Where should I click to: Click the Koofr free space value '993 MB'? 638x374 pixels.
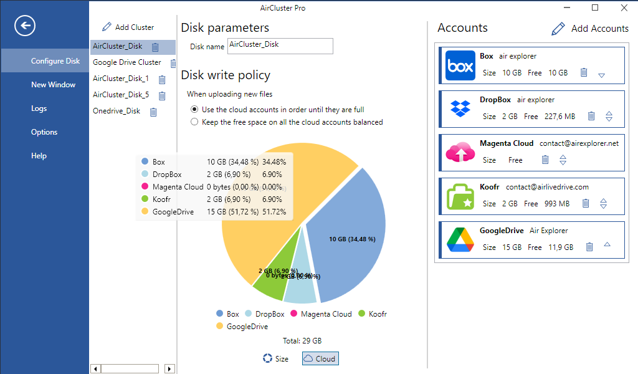pos(556,203)
